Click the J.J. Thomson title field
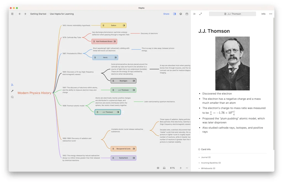The width and height of the screenshot is (283, 183). (232, 14)
